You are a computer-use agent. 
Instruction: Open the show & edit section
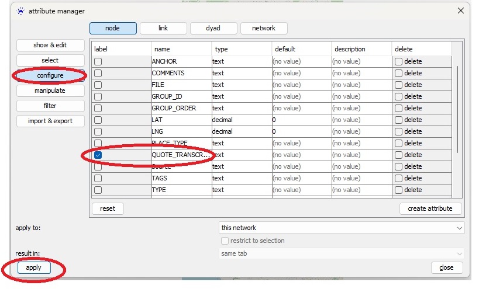(50, 45)
